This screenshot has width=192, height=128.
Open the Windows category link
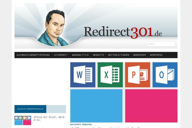(87, 124)
